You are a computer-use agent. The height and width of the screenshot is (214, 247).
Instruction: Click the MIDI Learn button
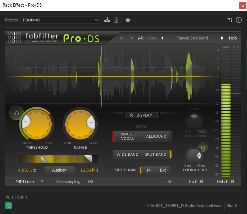coord(25,182)
